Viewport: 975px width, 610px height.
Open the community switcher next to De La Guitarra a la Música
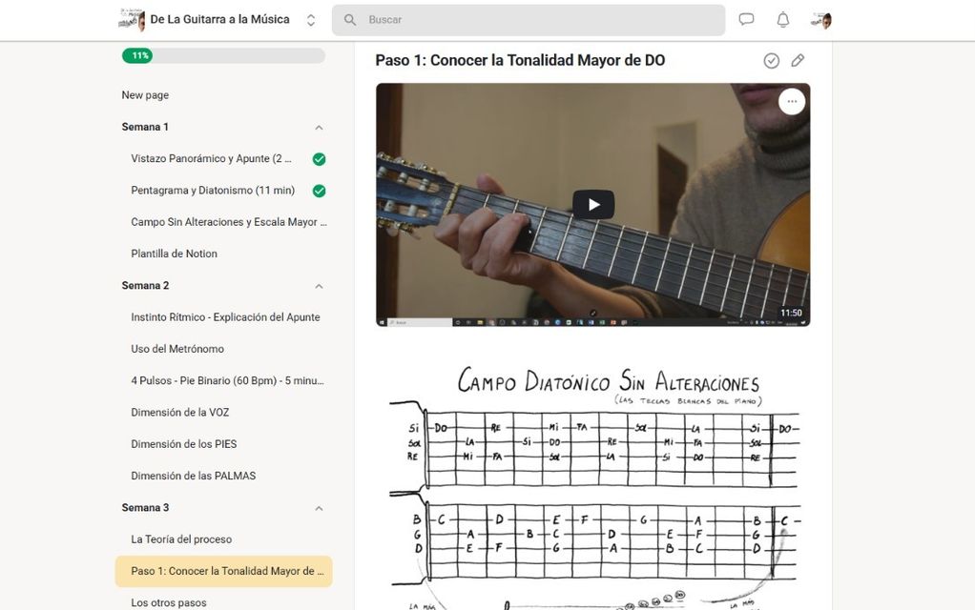pos(311,20)
